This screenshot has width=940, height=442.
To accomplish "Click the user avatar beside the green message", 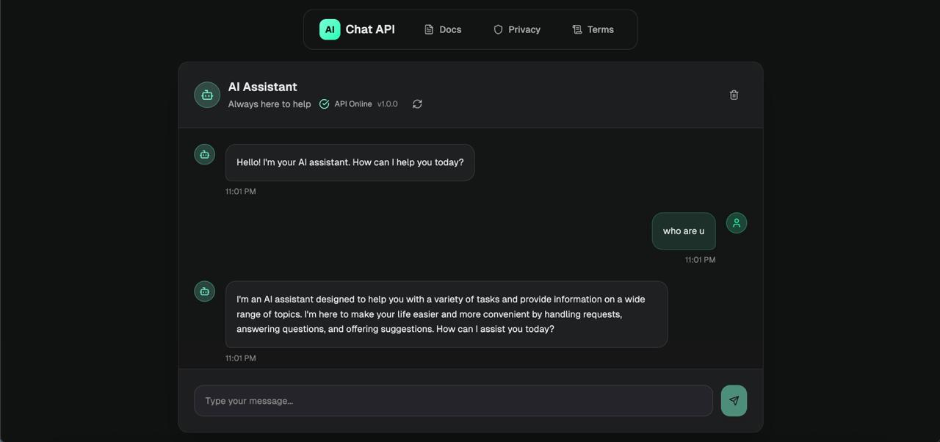I will point(737,222).
